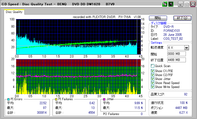
Task: Turn off Show Read Speed
Action: coord(152,83)
